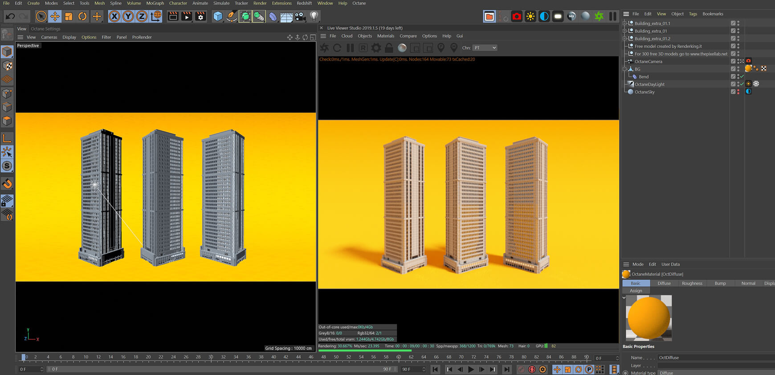This screenshot has height=375, width=775.
Task: Create Octane Mix material icon
Action: click(x=572, y=16)
